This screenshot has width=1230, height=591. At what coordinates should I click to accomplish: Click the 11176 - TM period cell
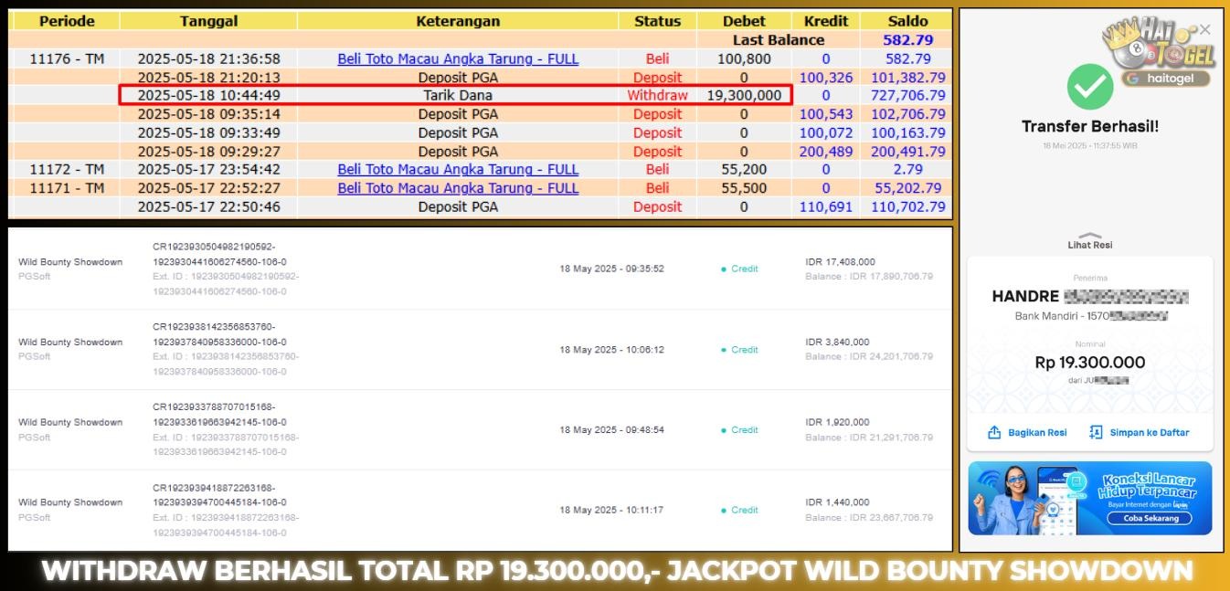67,58
